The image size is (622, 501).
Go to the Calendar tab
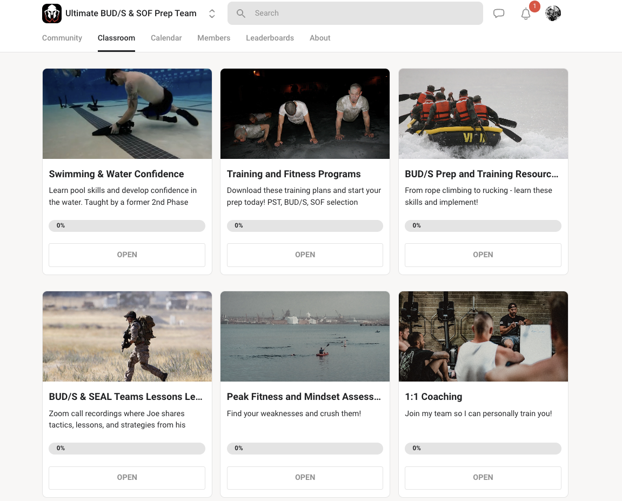(166, 38)
